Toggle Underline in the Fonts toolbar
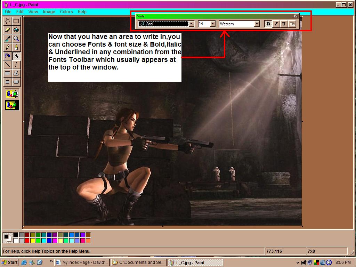This screenshot has width=356, height=267. (284, 24)
